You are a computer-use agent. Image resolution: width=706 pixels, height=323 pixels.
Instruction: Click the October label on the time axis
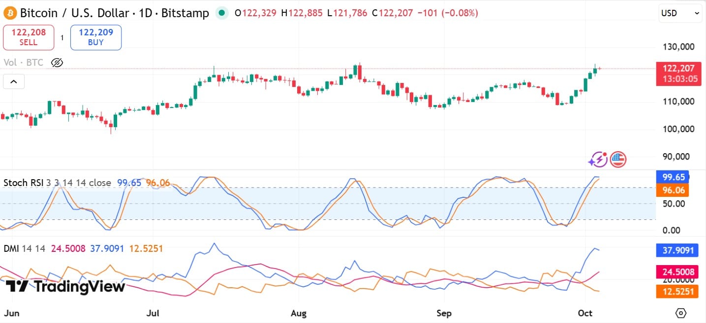click(x=585, y=313)
